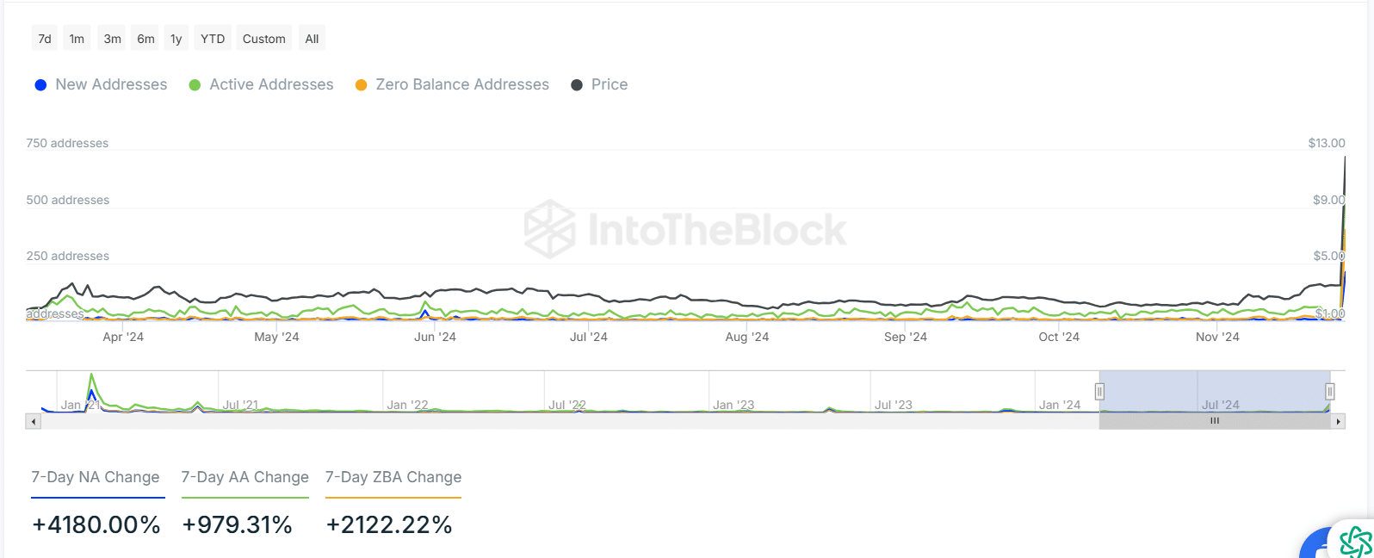Click the green Active Addresses legend dot
This screenshot has height=558, width=1374.
(195, 85)
